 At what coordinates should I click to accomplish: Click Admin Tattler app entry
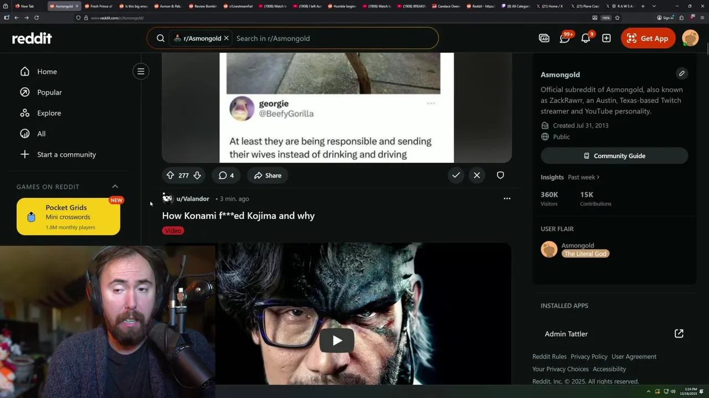point(566,334)
